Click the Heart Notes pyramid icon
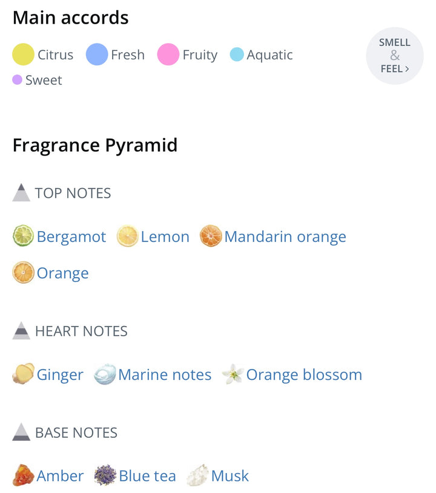The width and height of the screenshot is (436, 493). [x=21, y=330]
